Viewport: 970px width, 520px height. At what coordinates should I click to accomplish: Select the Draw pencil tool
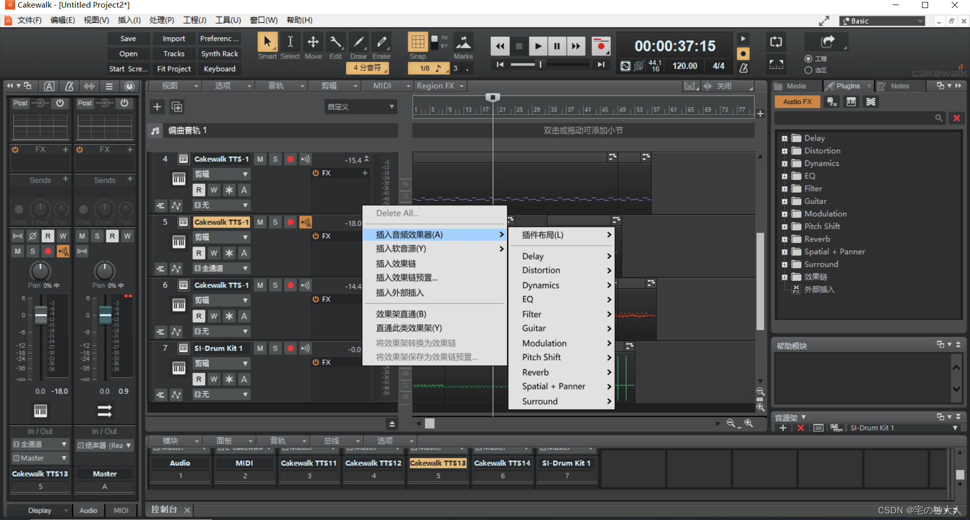tap(358, 42)
